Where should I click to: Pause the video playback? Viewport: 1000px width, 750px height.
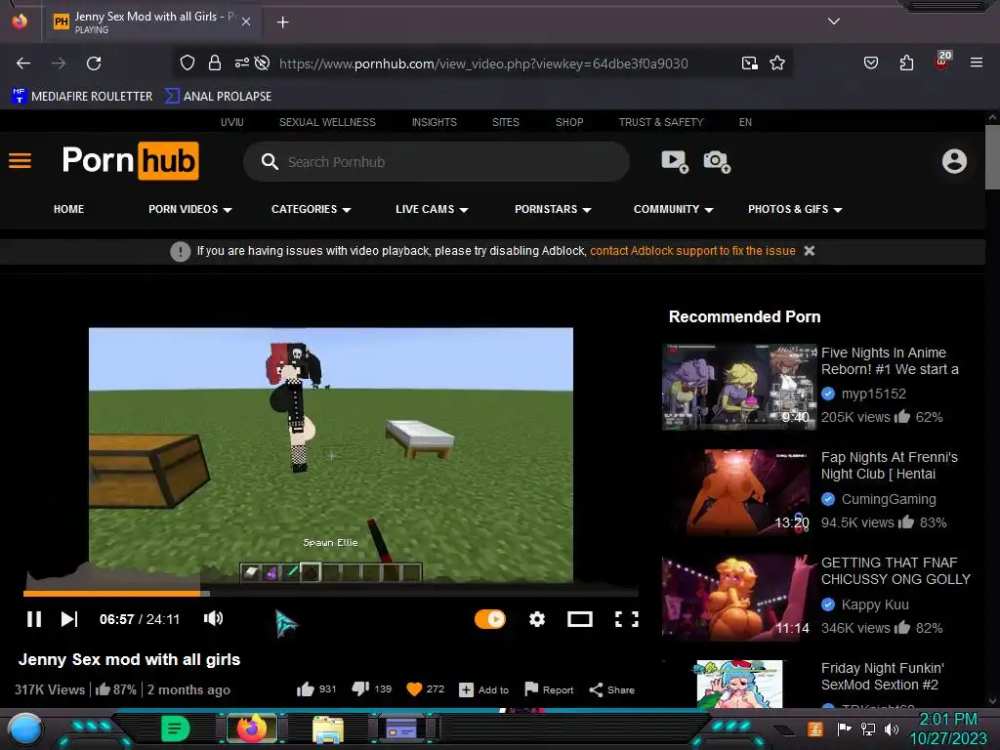34,619
